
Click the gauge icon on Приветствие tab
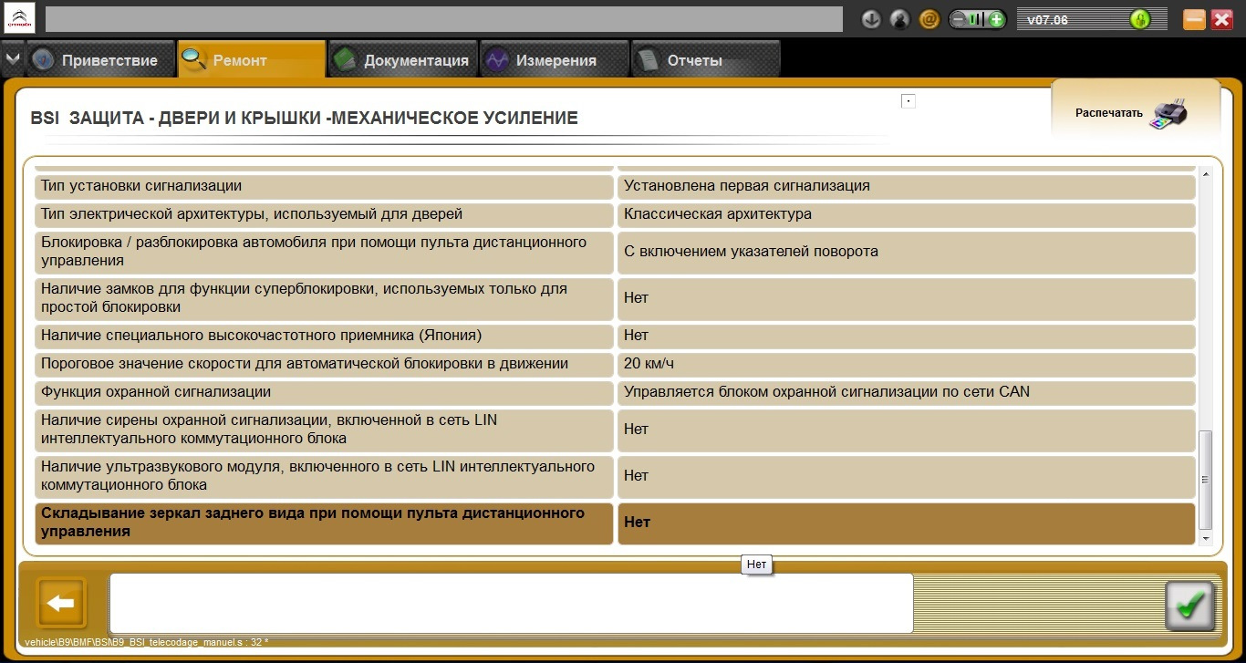[43, 60]
